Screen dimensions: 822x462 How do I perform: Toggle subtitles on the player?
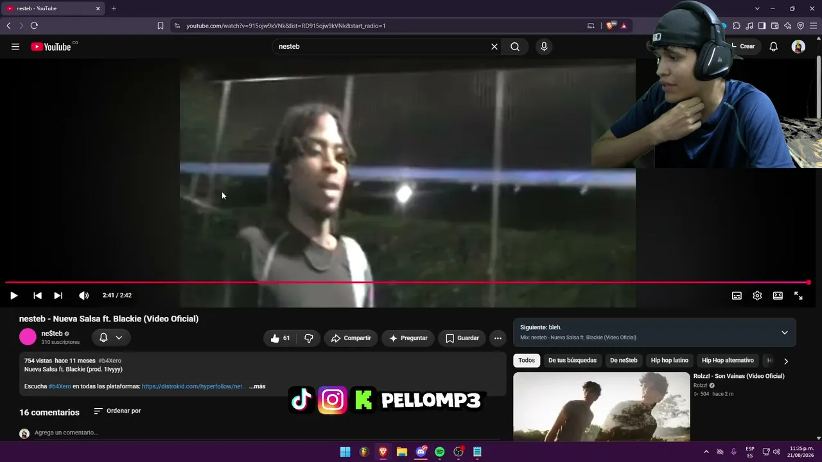click(737, 295)
